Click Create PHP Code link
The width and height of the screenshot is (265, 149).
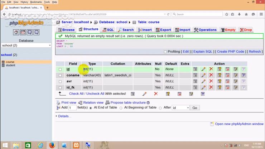(x=231, y=52)
